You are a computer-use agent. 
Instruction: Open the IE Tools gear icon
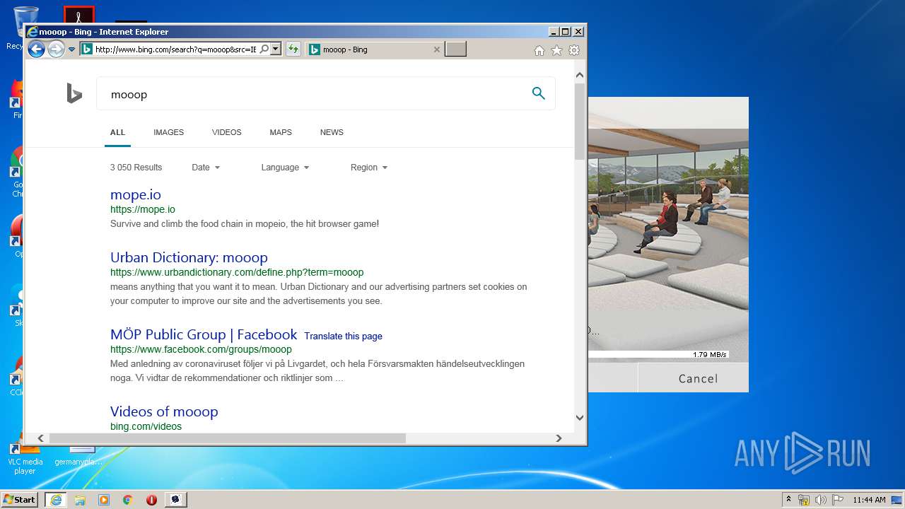(574, 50)
